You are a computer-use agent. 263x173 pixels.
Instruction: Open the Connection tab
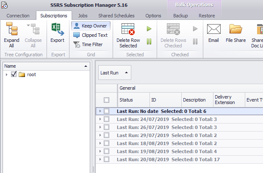point(18,16)
